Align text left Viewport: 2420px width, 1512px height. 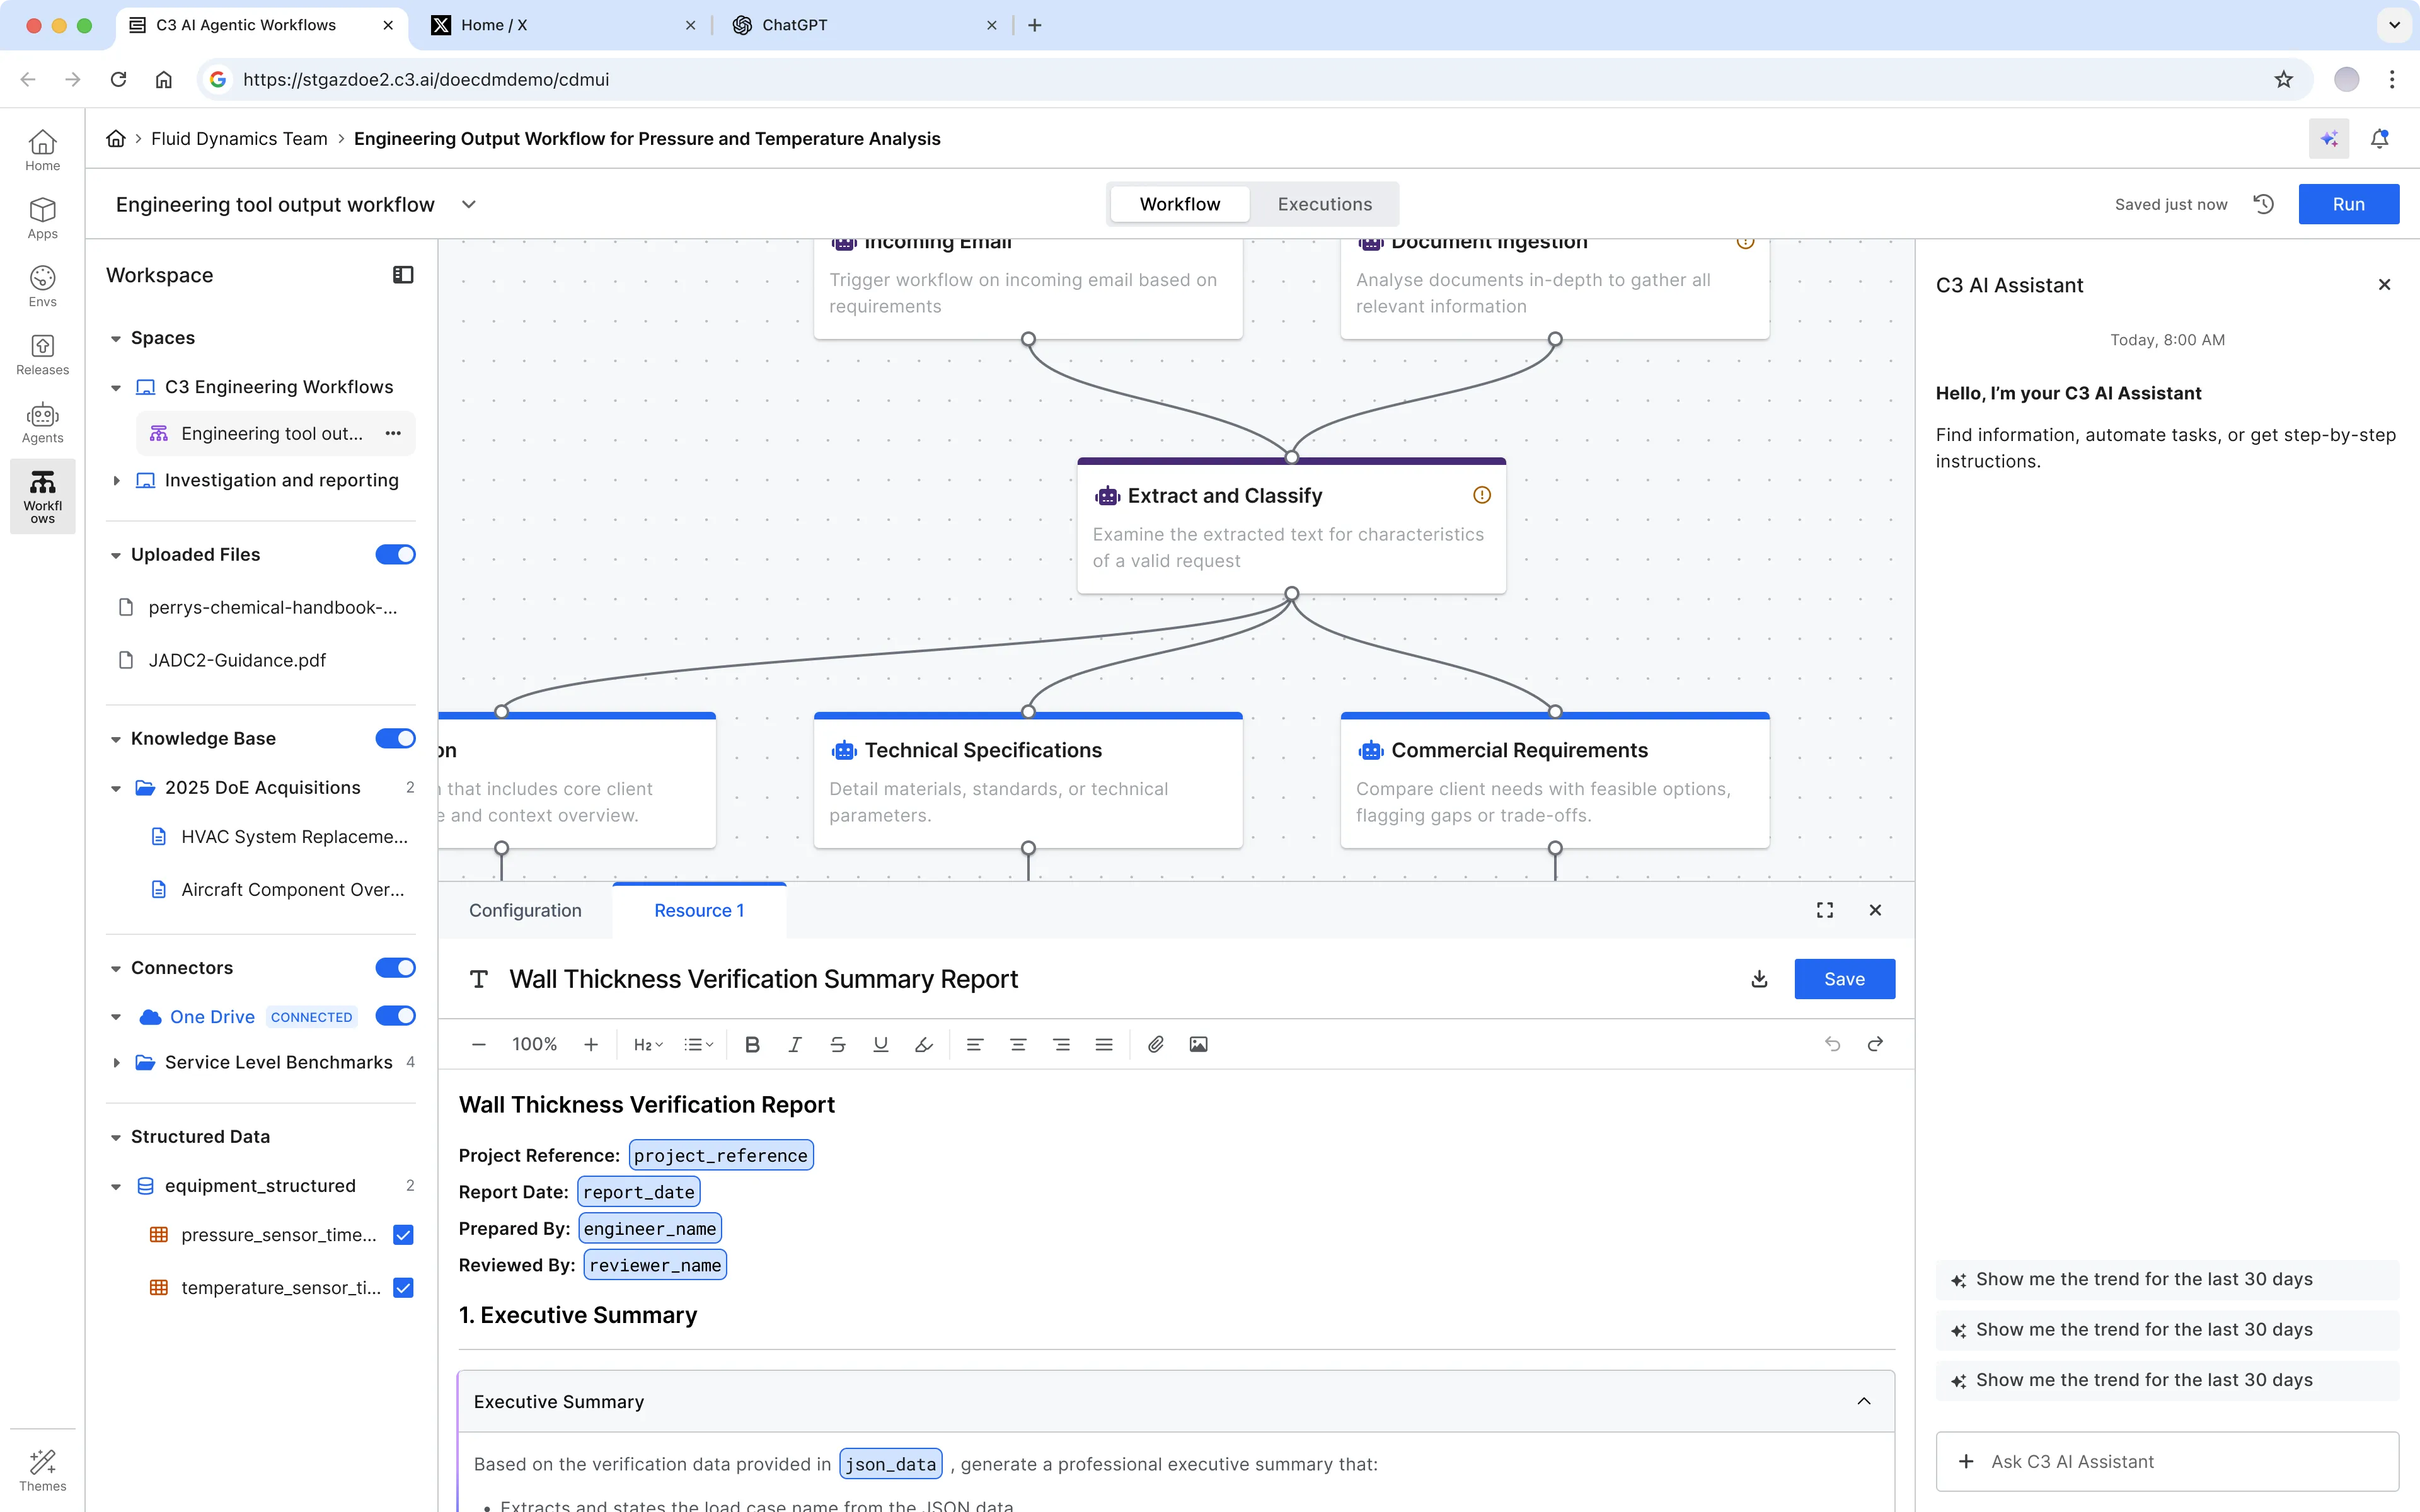pos(975,1044)
